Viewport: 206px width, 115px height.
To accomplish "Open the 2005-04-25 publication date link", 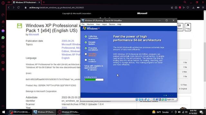I will point(68,41).
